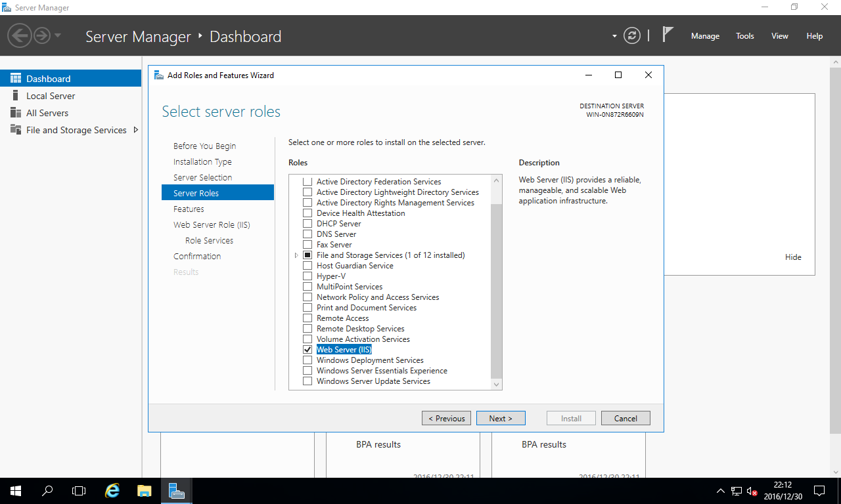Image resolution: width=841 pixels, height=504 pixels.
Task: Open the right BPA results link
Action: (x=544, y=444)
